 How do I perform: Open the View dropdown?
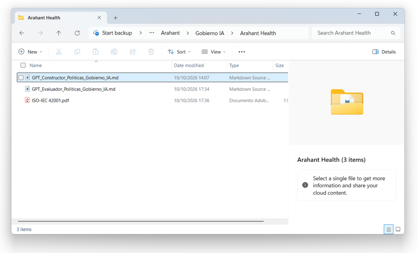(x=214, y=52)
